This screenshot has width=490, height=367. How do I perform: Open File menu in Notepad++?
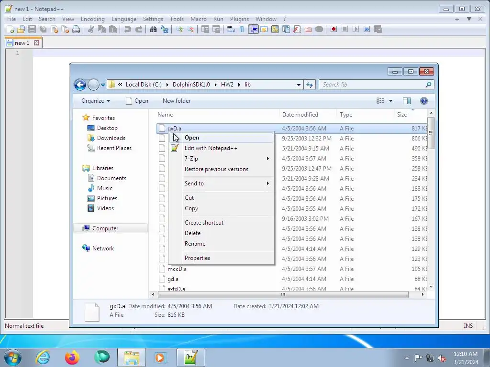pos(11,19)
